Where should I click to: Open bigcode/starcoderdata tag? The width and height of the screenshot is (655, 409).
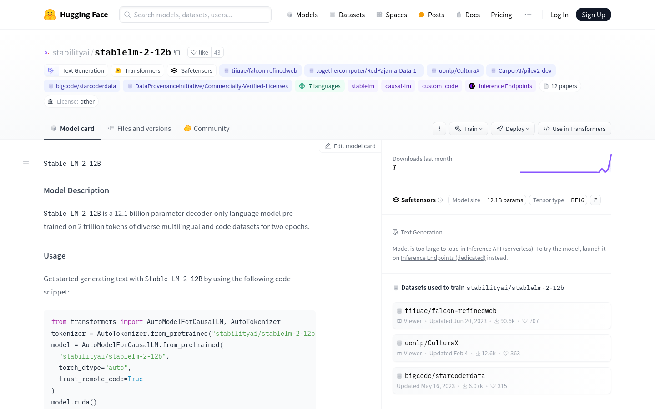[x=82, y=86]
